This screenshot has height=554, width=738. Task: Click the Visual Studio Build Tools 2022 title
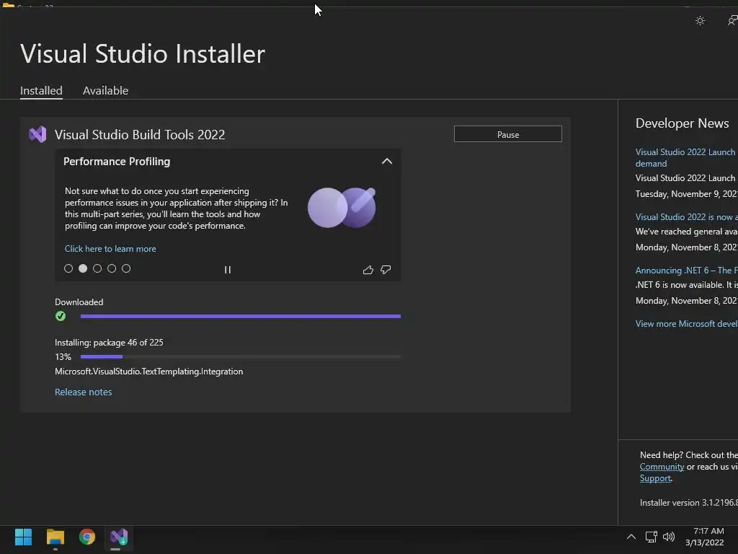[140, 135]
